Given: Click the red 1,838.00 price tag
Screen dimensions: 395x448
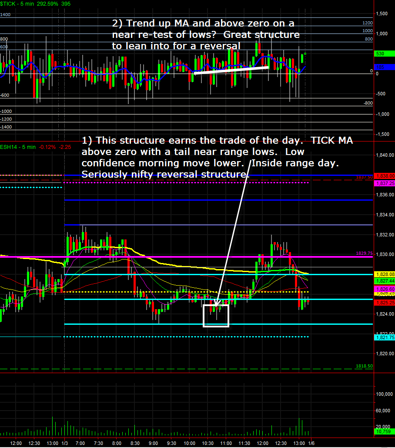Looking at the screenshot, I should click(x=385, y=176).
